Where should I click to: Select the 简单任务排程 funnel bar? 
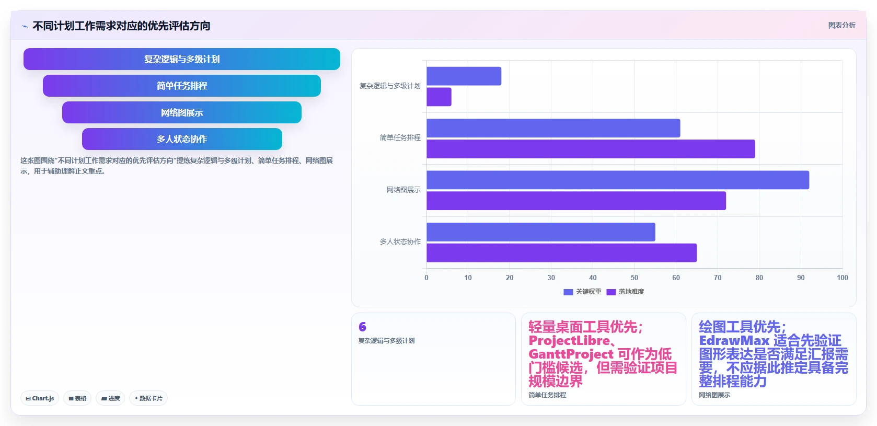click(182, 86)
